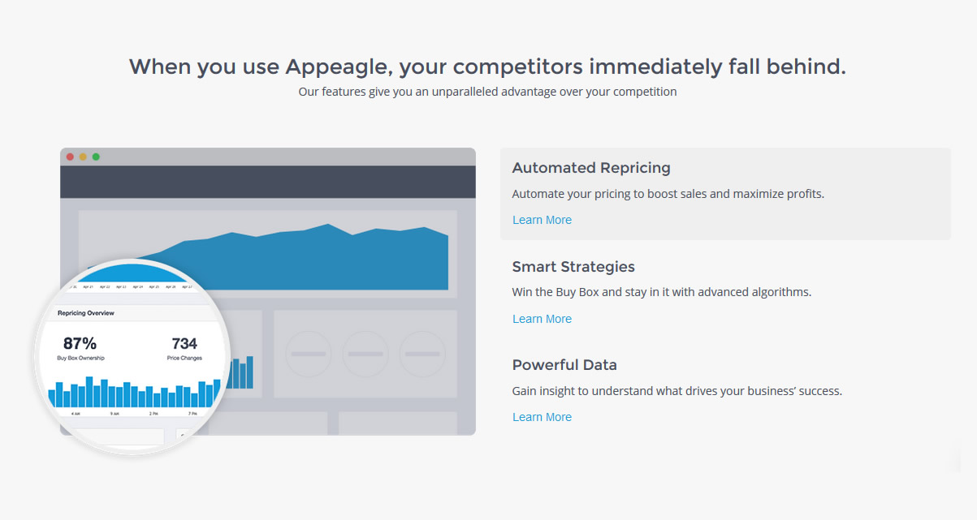Image resolution: width=977 pixels, height=520 pixels.
Task: Click the Win the Buy Box description
Action: [662, 292]
